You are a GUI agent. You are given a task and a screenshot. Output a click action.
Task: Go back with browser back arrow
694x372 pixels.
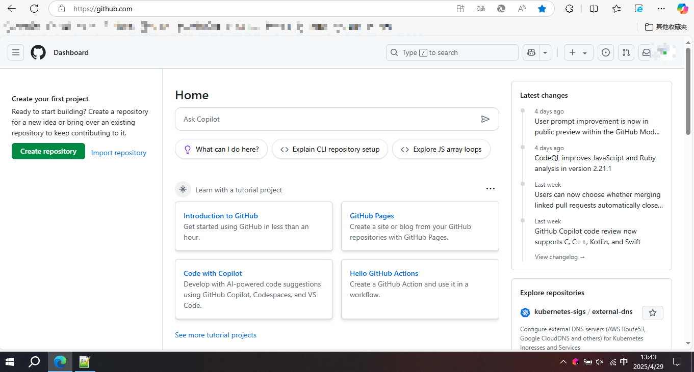[11, 9]
